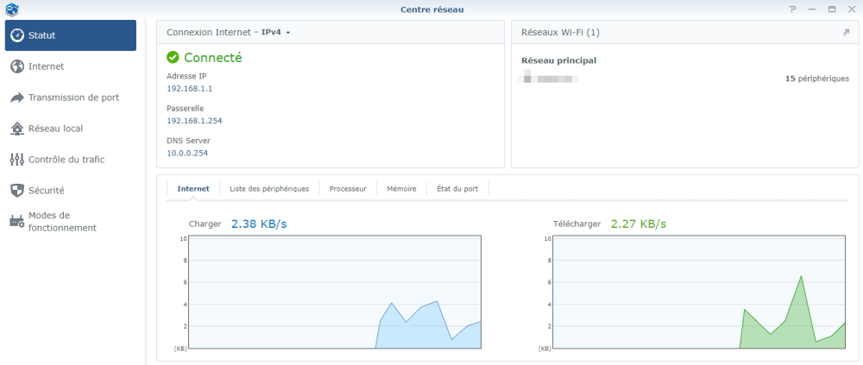863x365 pixels.
Task: Switch to the Processeur tab
Action: pos(348,189)
